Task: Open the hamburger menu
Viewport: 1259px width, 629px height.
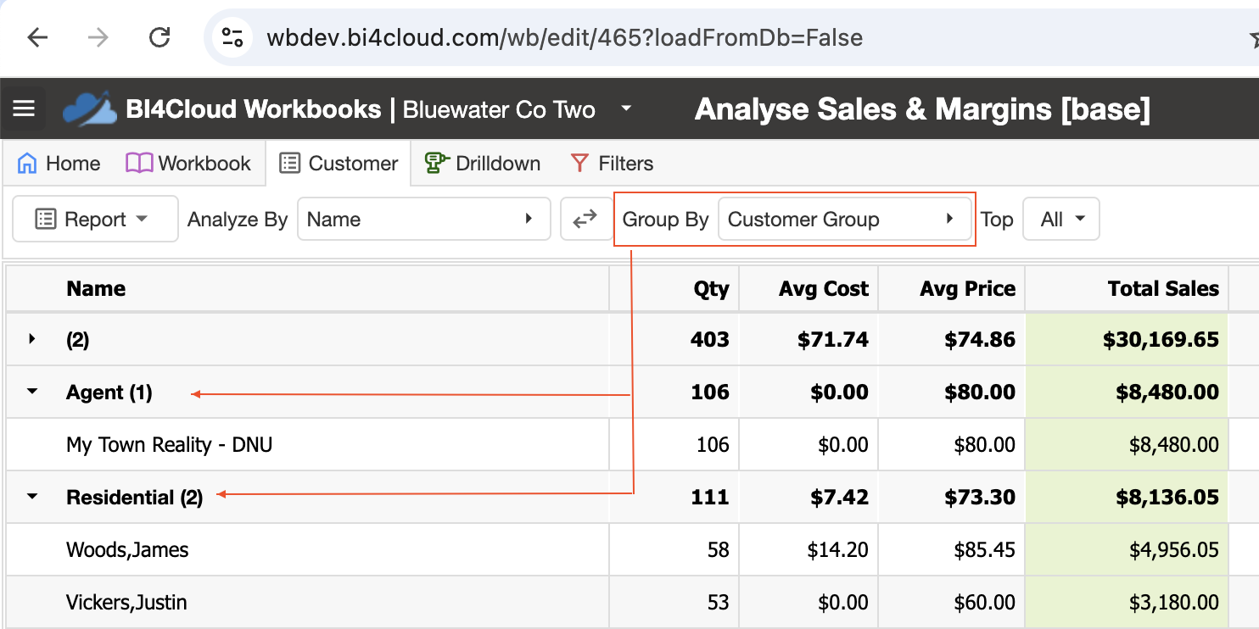Action: (x=24, y=109)
